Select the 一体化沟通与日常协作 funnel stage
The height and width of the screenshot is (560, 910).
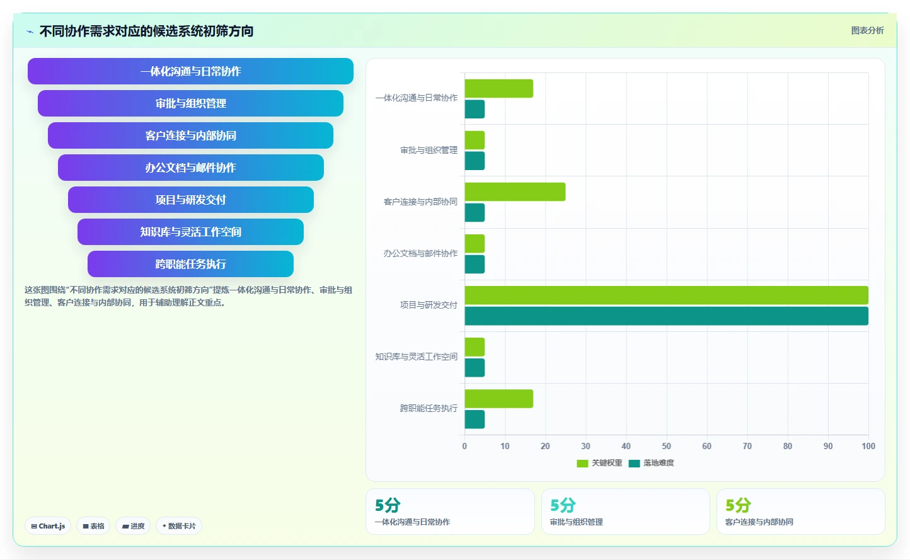(190, 71)
